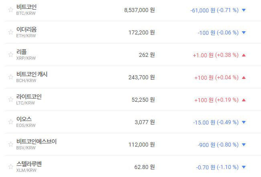Add Ripple XRP/KRW to favorites
Viewport: 261px width, 177px height.
pyautogui.click(x=11, y=55)
